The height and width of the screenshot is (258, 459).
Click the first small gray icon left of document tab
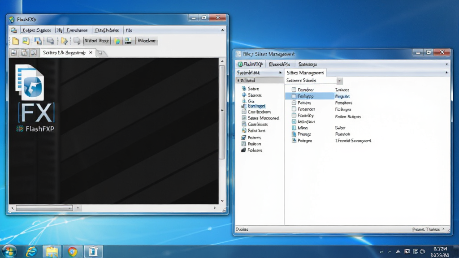(x=14, y=53)
